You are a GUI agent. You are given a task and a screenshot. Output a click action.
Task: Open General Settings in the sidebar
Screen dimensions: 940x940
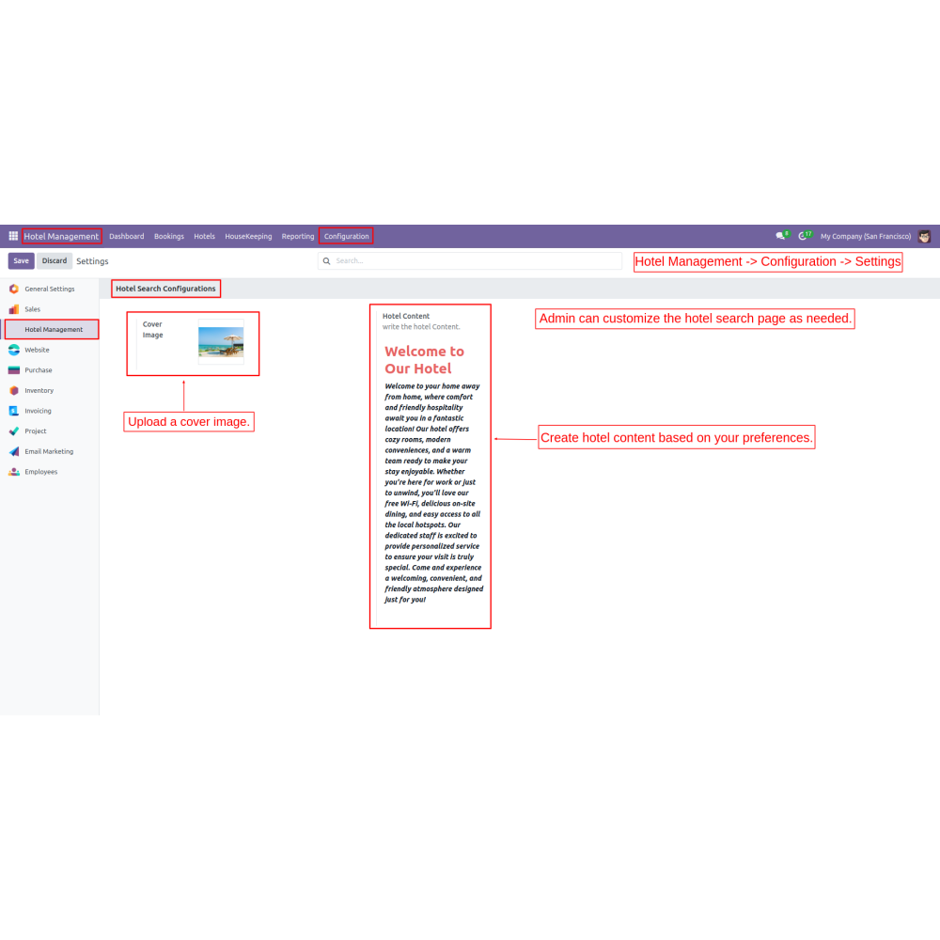coord(49,289)
